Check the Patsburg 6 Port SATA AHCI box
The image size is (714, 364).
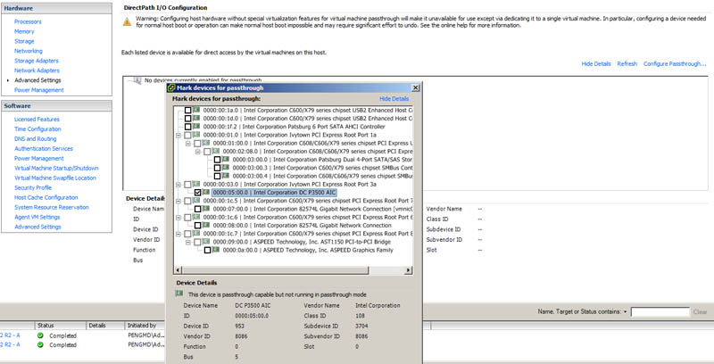tap(187, 127)
